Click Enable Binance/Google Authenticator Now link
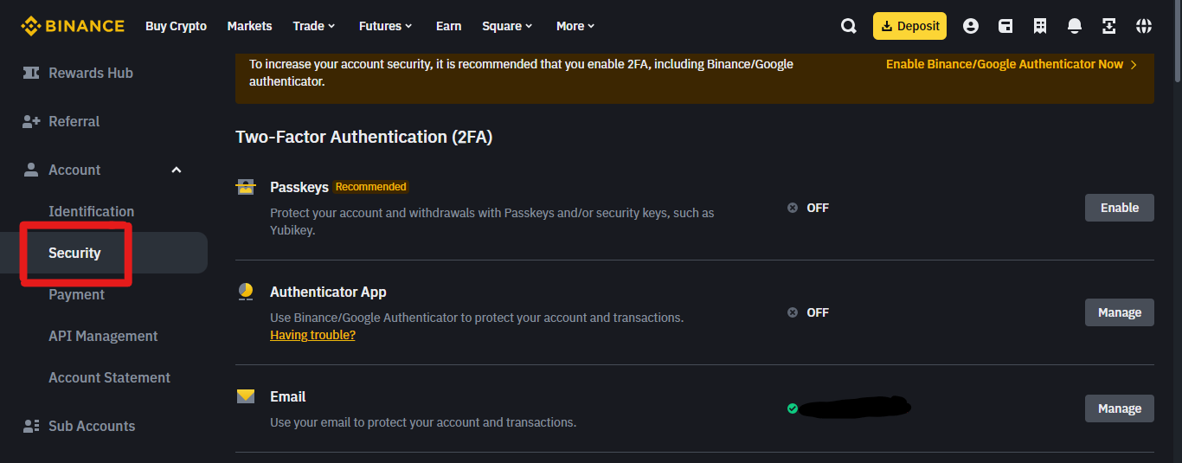Viewport: 1182px width, 463px height. pyautogui.click(x=1005, y=64)
